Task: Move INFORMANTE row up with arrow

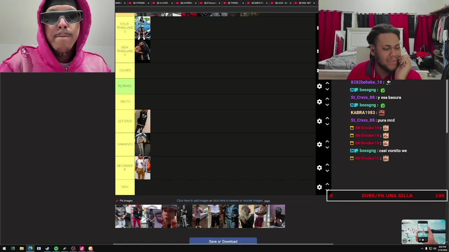Action: 327,165
